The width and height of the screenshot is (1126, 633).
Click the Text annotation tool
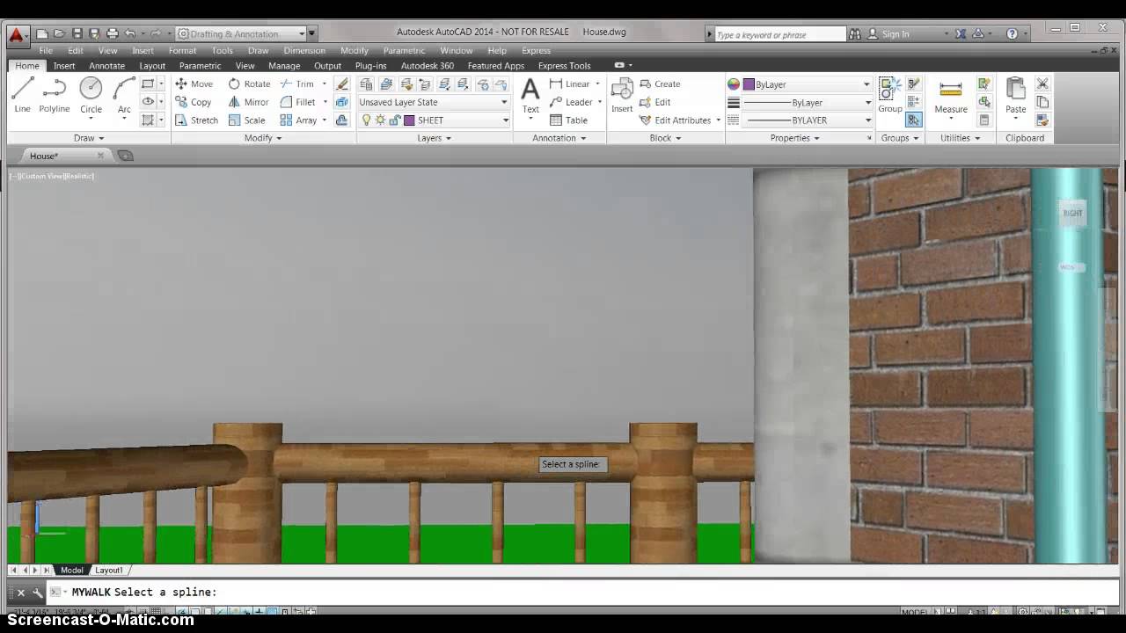click(530, 95)
